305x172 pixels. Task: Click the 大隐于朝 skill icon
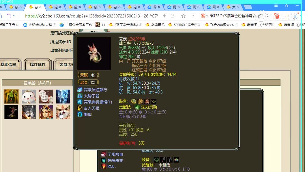80,96
